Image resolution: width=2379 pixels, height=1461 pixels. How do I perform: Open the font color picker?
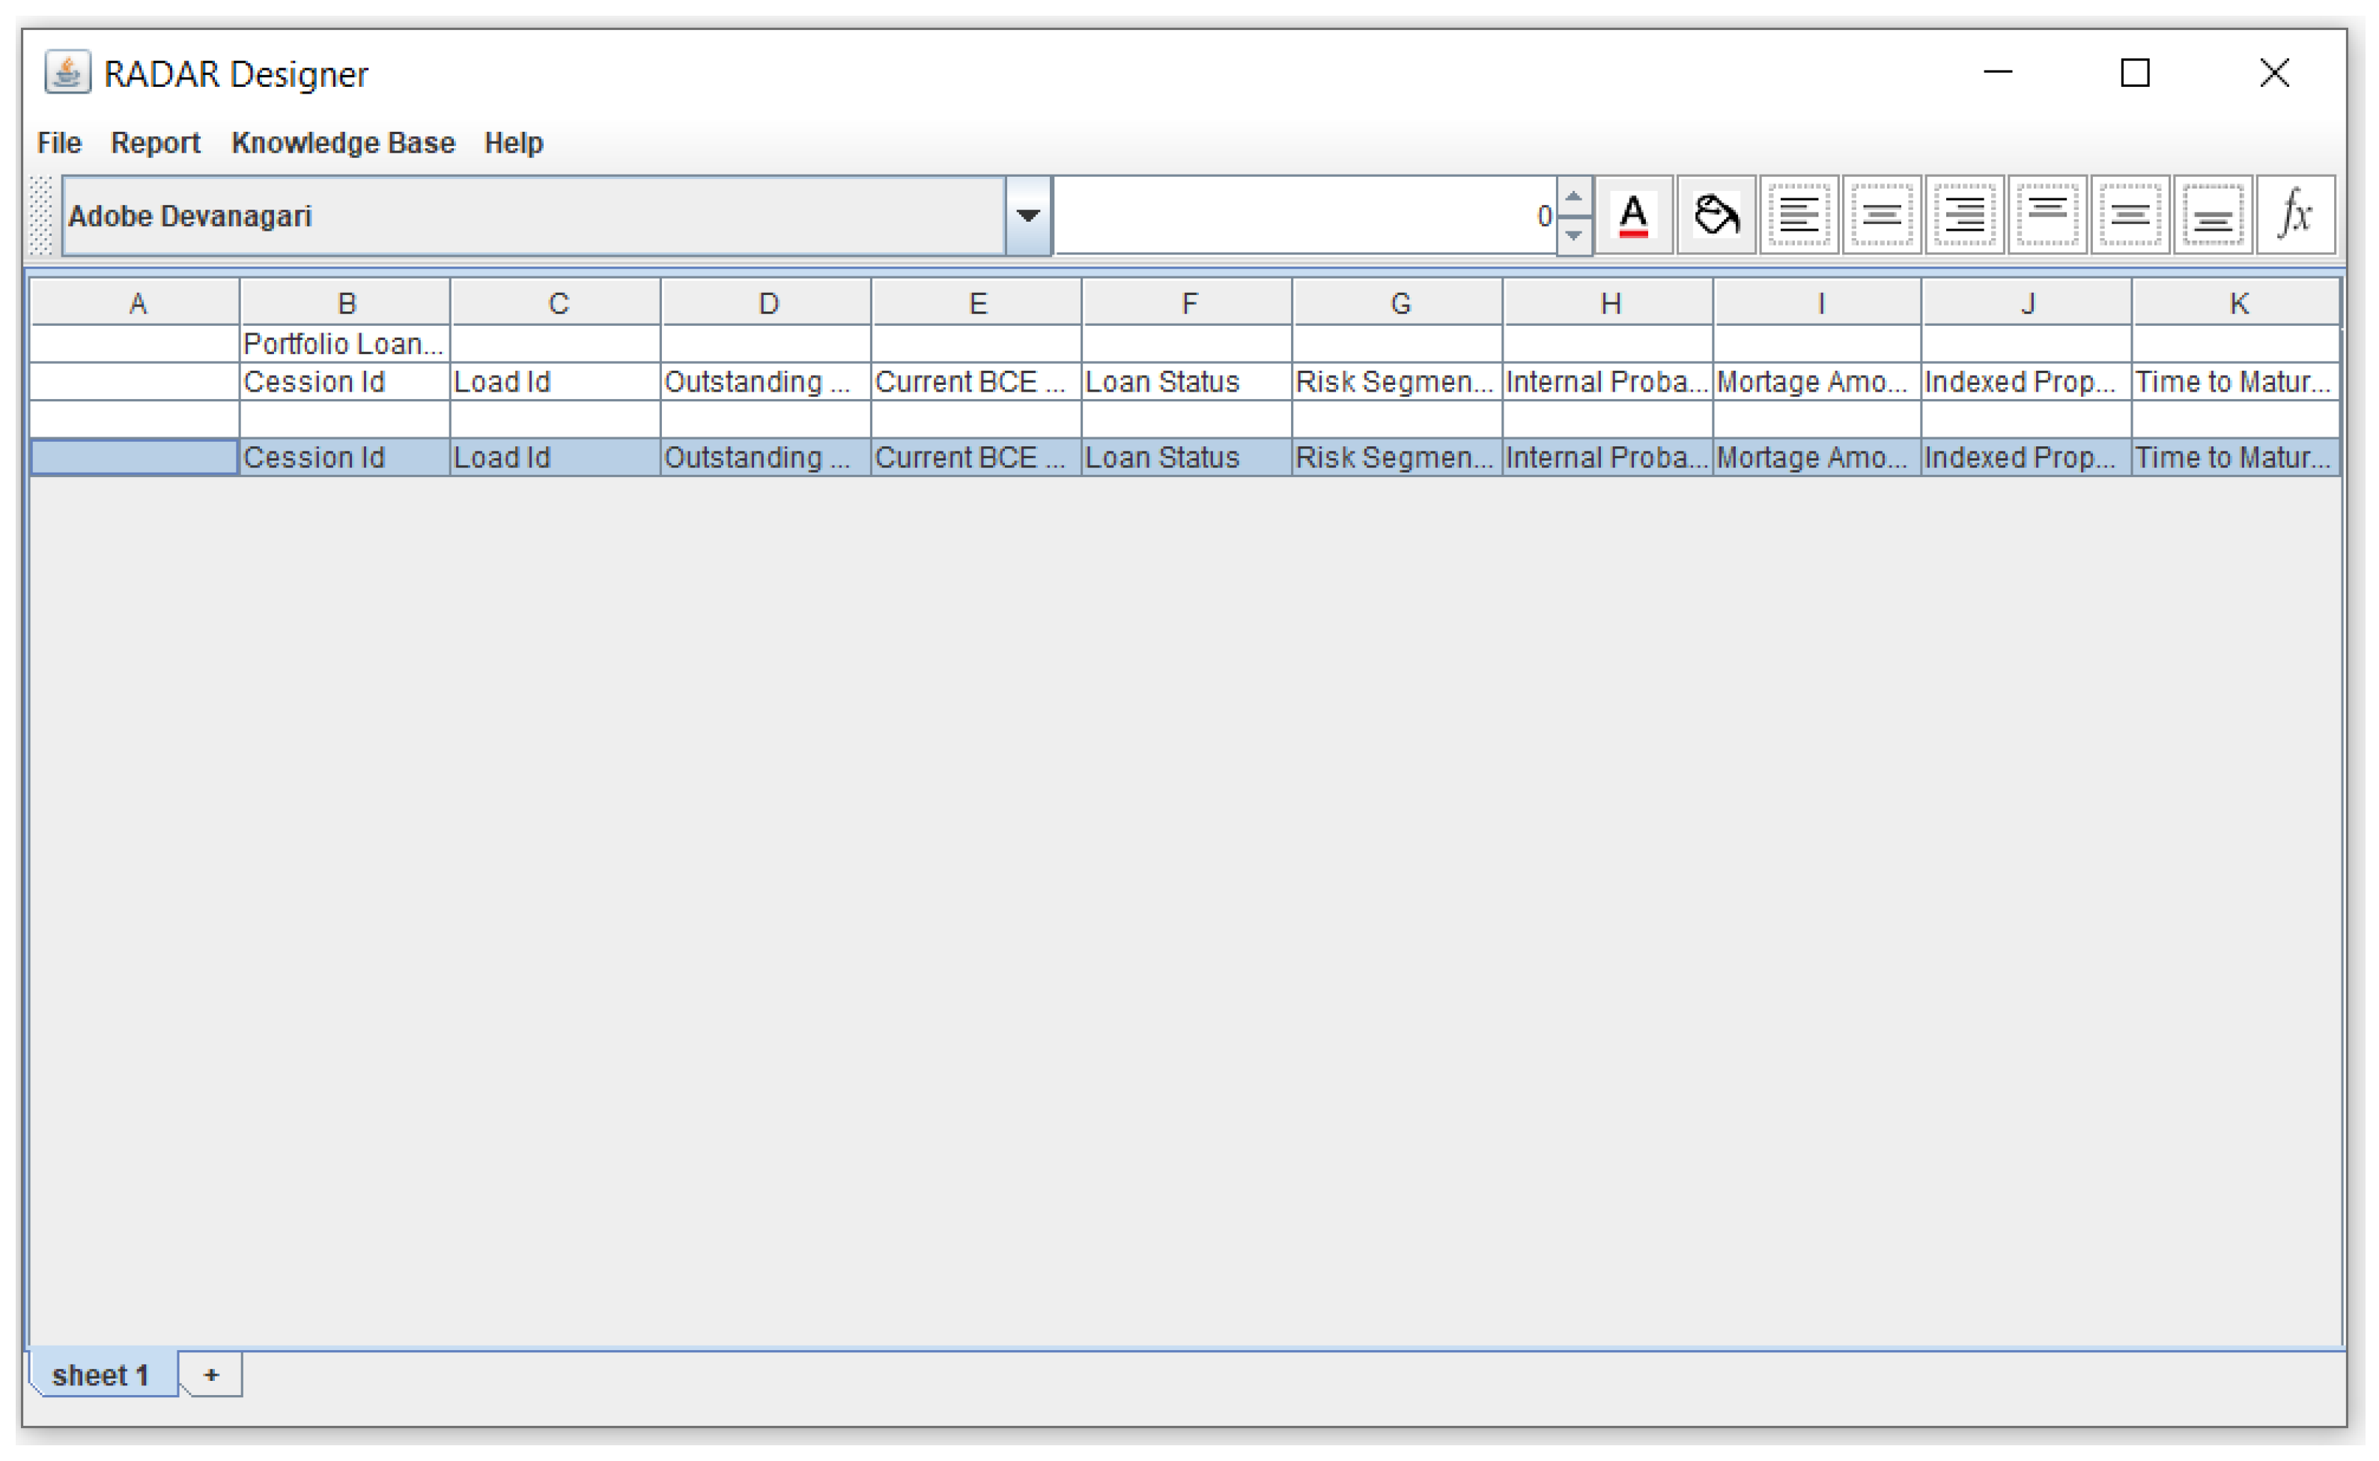click(x=1634, y=216)
